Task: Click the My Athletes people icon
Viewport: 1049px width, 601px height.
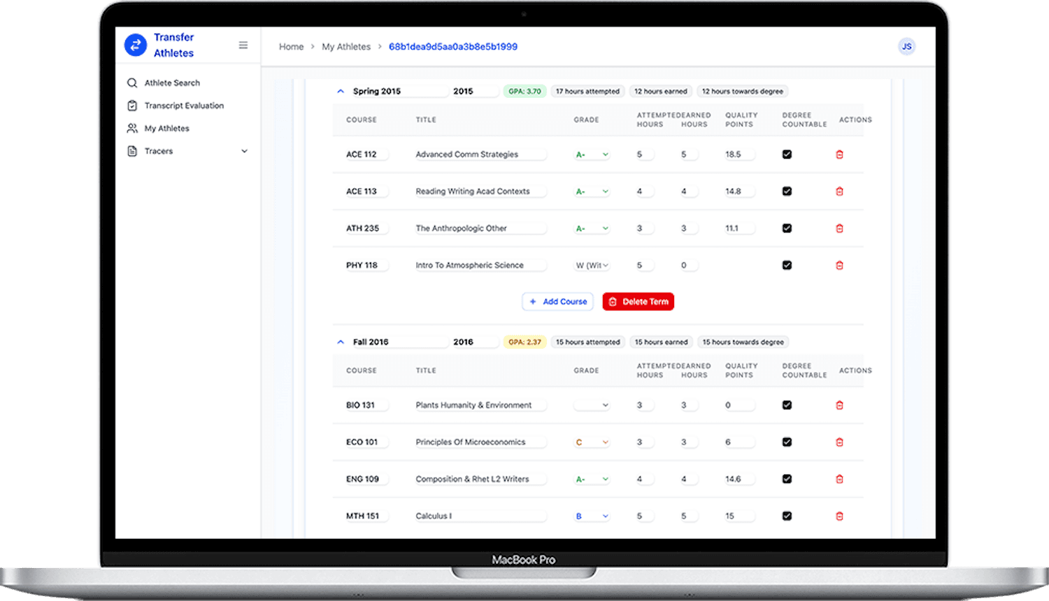Action: click(x=132, y=129)
